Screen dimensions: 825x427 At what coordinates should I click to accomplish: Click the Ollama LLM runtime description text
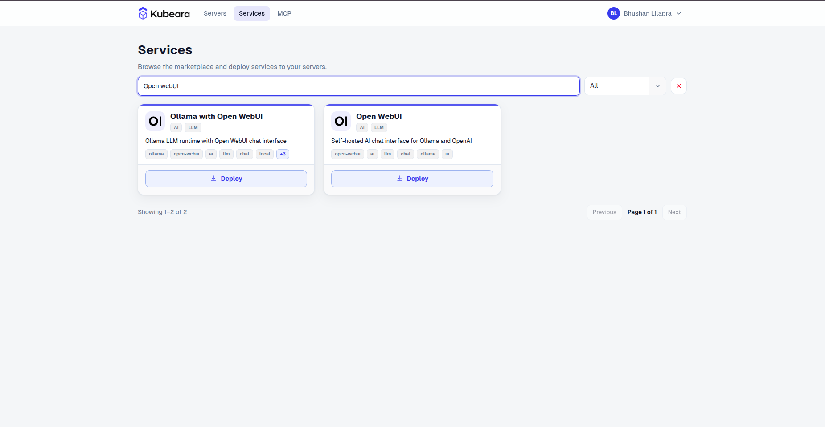(x=216, y=141)
